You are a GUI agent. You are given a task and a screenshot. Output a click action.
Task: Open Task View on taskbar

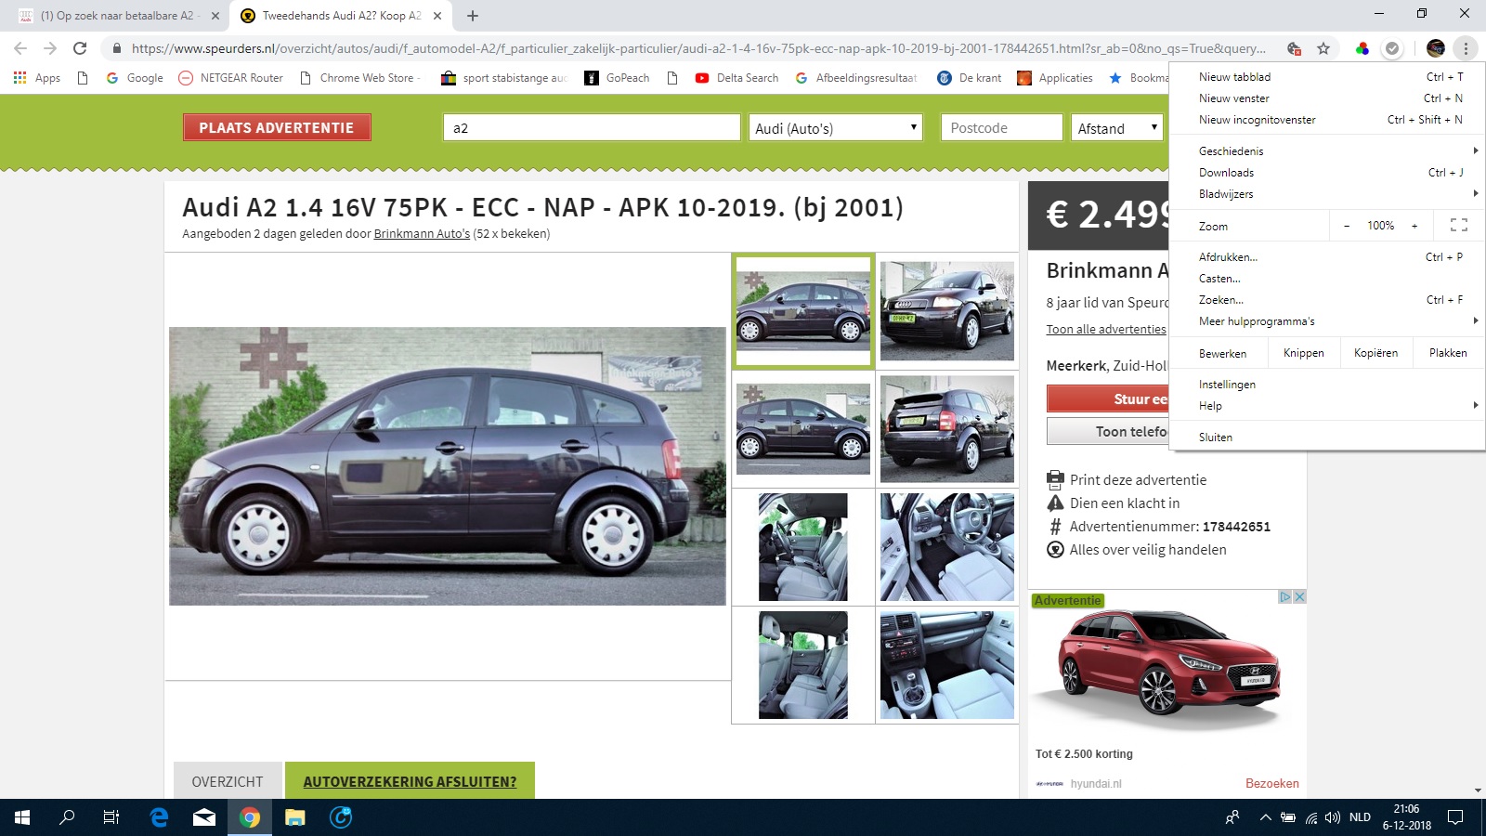(111, 817)
